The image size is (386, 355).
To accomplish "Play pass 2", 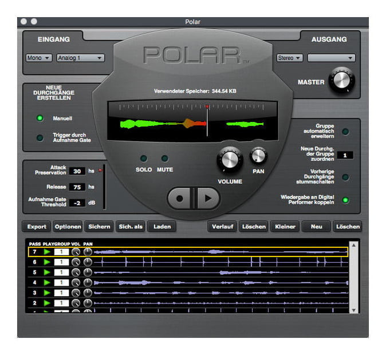I will pyautogui.click(x=47, y=303).
